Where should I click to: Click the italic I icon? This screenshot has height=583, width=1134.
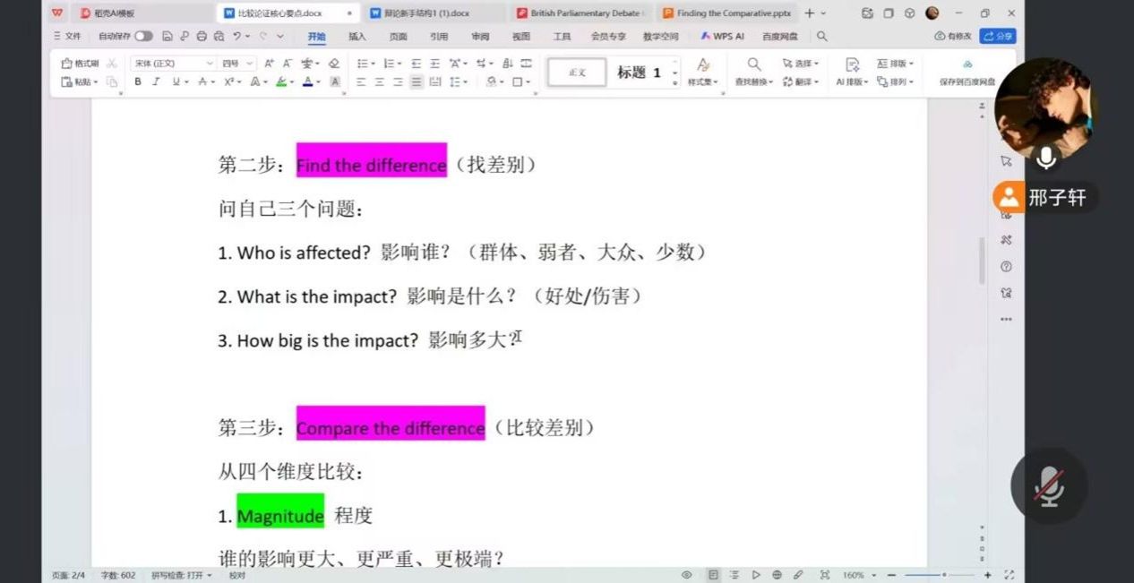pyautogui.click(x=156, y=81)
